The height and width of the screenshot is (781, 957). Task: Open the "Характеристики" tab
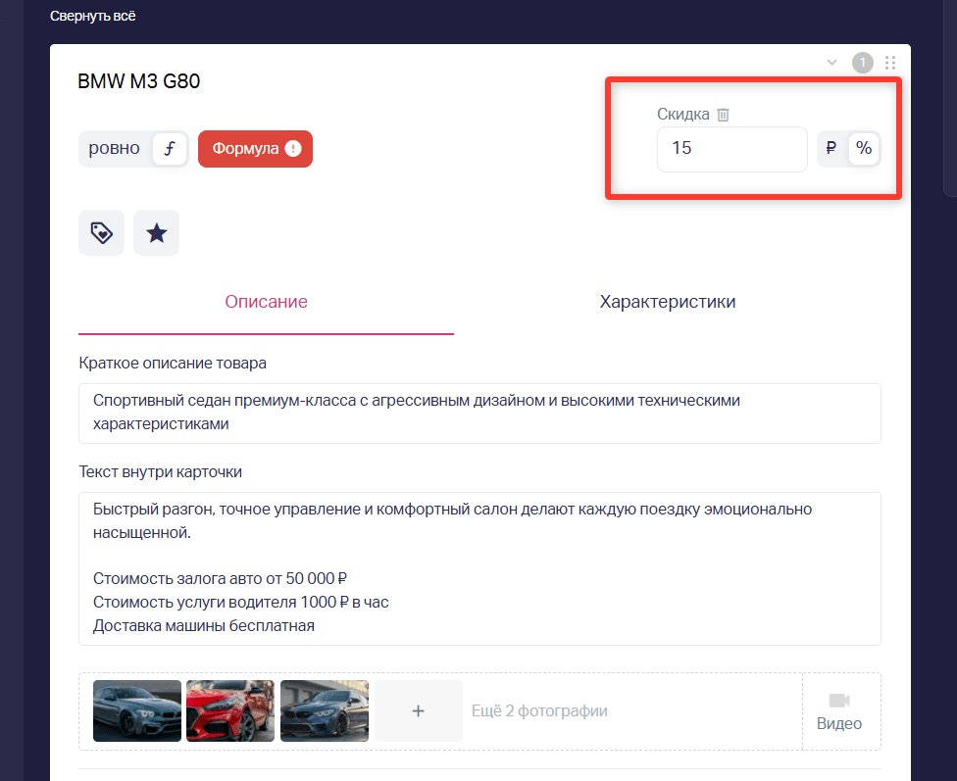point(668,302)
